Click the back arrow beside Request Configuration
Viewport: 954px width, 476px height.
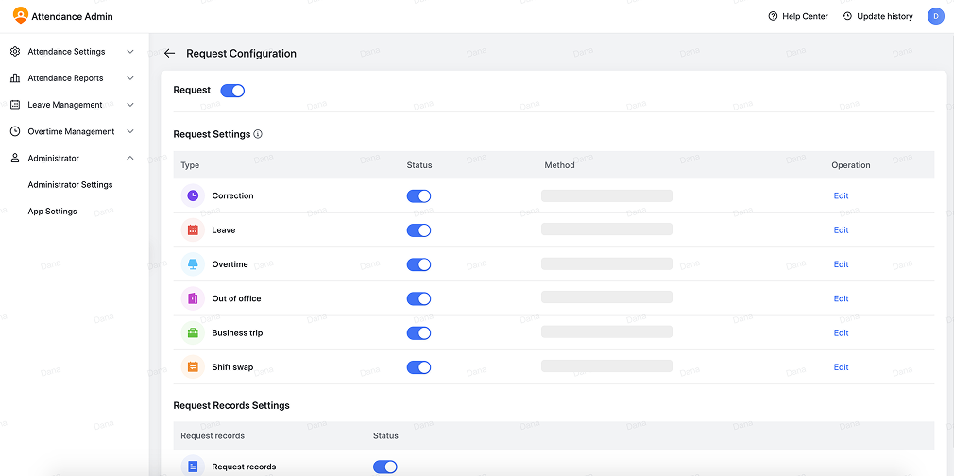pos(169,54)
